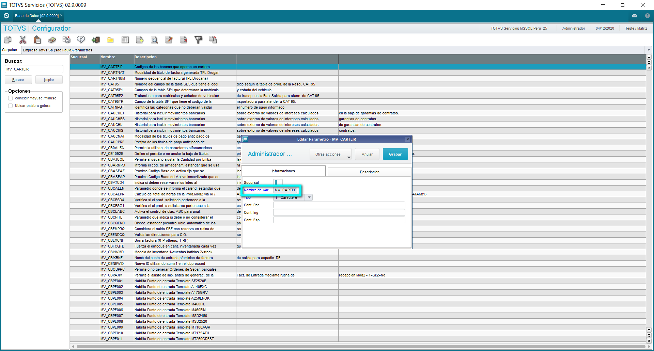Enable the Ubicar palabra entera checkbox
Image resolution: width=654 pixels, height=351 pixels.
click(11, 106)
